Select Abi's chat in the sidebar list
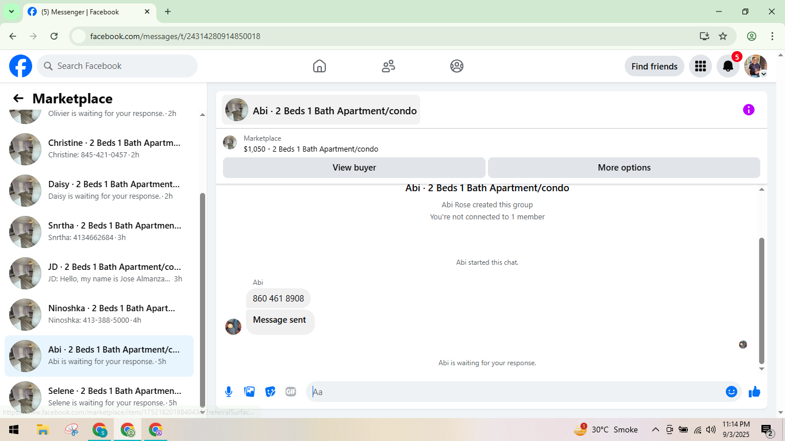Image resolution: width=785 pixels, height=441 pixels. (99, 356)
